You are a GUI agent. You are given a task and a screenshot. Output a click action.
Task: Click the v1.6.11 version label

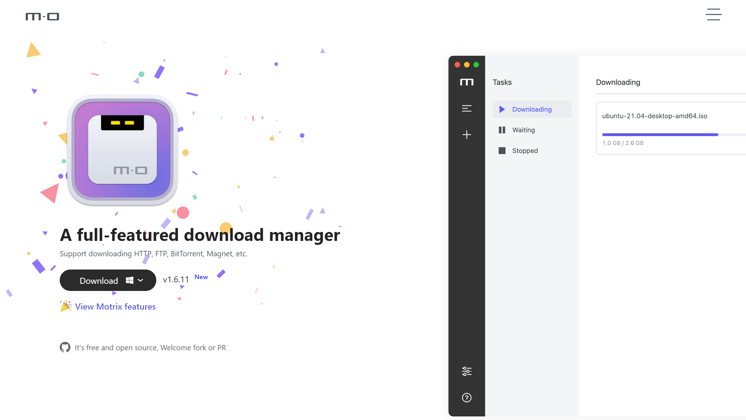(x=176, y=280)
